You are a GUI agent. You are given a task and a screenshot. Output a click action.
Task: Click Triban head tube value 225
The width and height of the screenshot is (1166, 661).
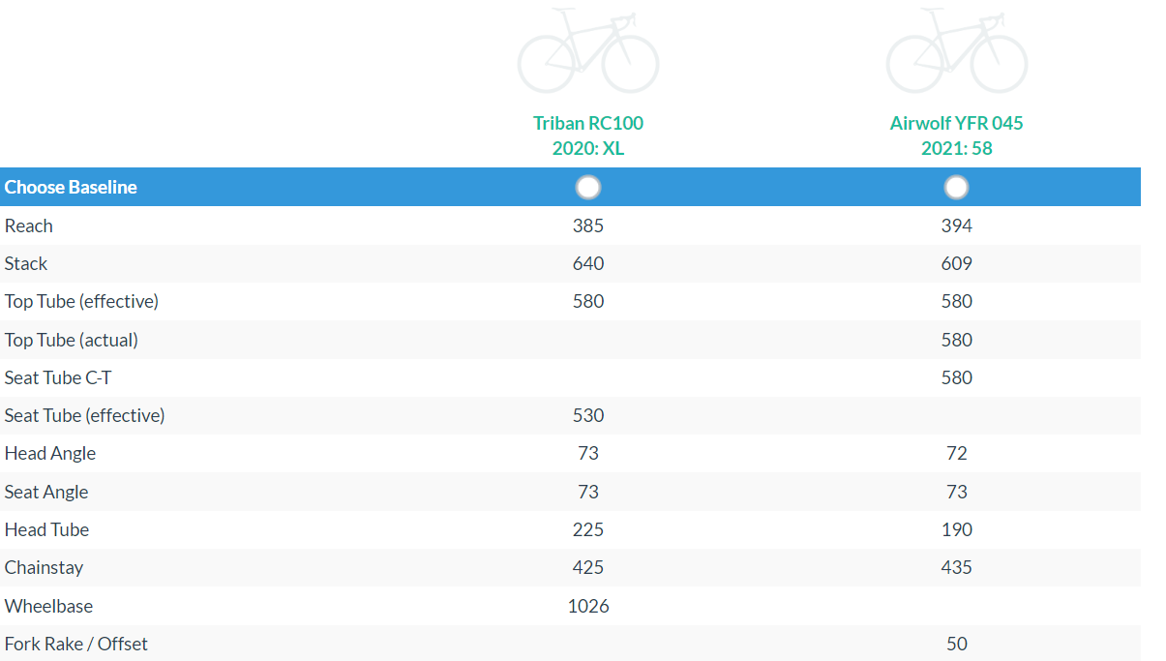click(588, 529)
